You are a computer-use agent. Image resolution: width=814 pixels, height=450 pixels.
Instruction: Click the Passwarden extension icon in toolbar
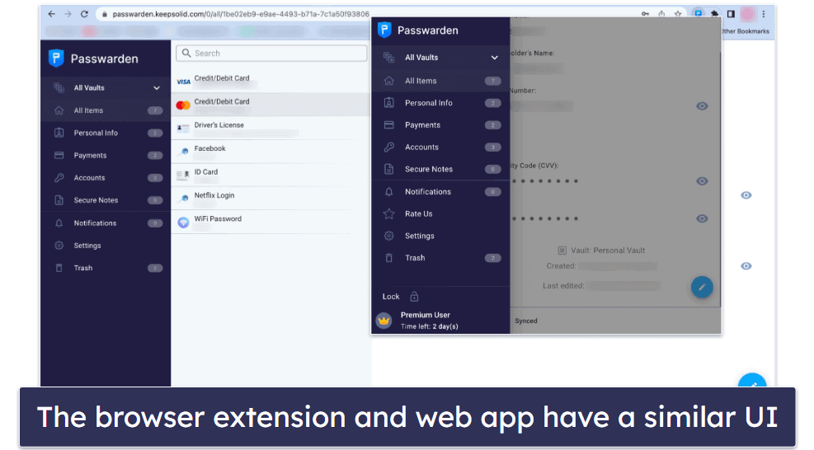click(699, 14)
